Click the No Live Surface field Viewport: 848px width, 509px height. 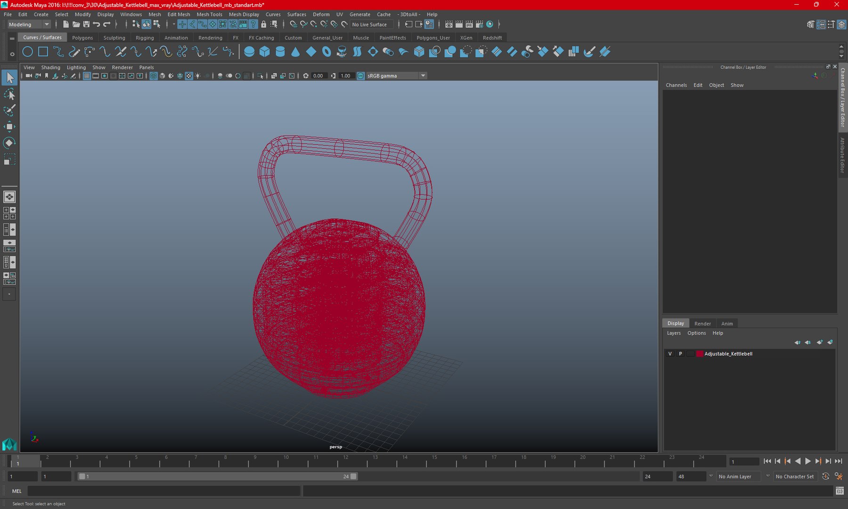pos(371,25)
